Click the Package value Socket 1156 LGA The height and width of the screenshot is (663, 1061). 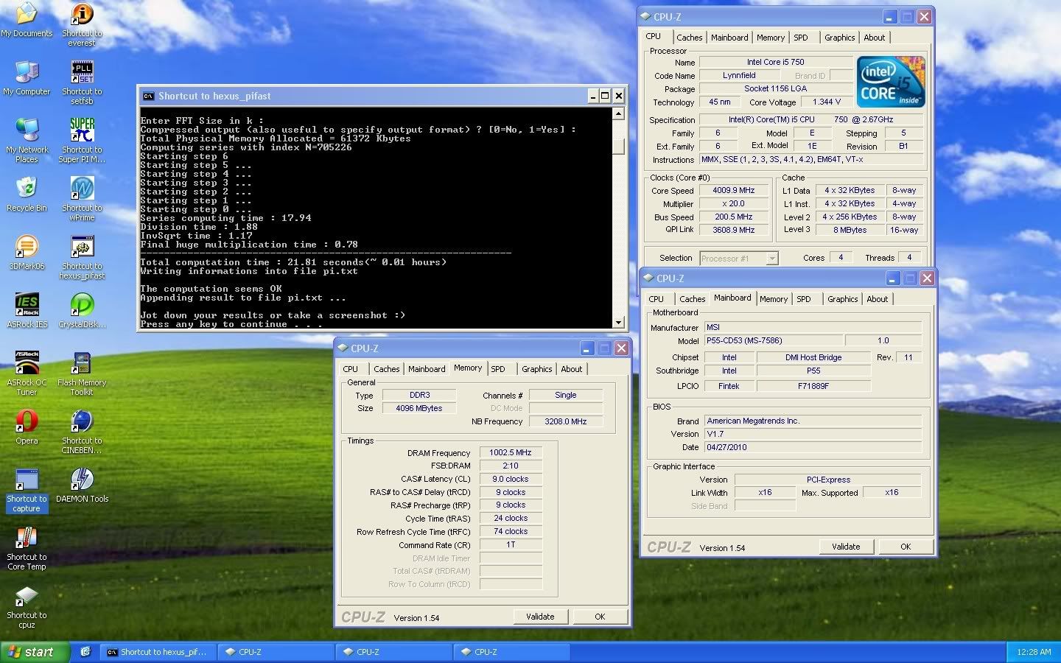coord(775,88)
